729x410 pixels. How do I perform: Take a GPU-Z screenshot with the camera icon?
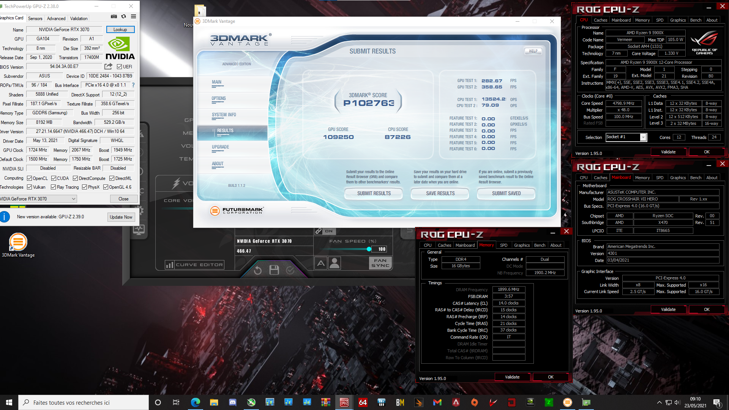[x=114, y=17]
